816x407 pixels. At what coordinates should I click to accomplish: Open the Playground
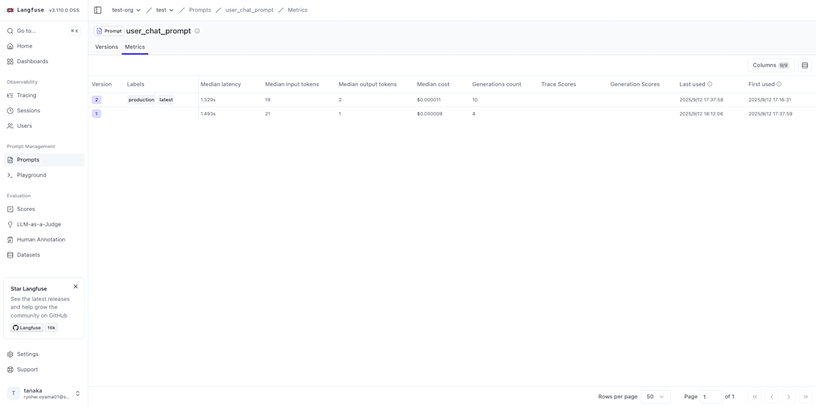44,175
